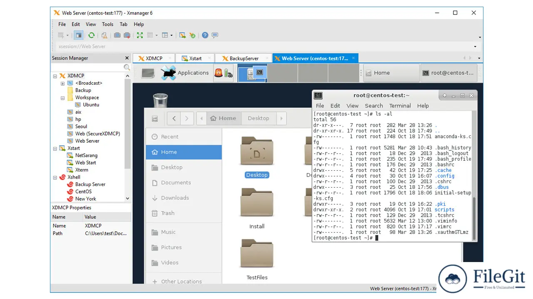
Task: Click the first camera screenshot toolbar icon
Action: tap(117, 35)
